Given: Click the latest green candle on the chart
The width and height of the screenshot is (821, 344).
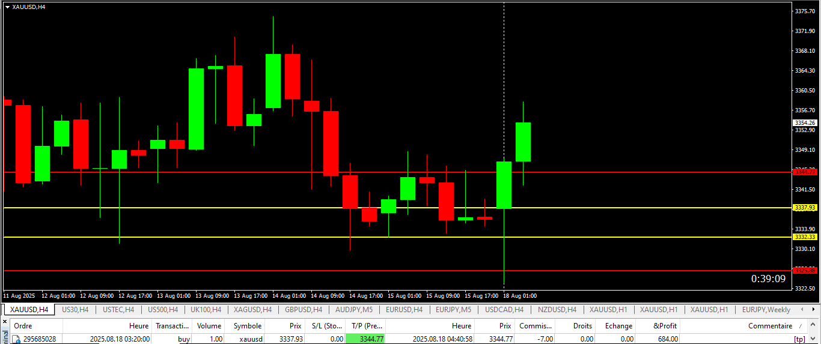Looking at the screenshot, I should (x=523, y=142).
